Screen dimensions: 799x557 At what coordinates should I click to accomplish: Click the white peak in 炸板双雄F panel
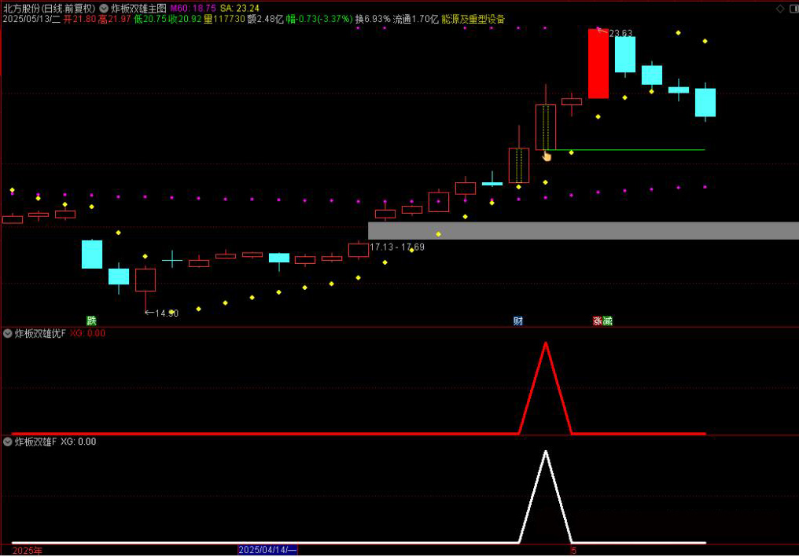[545, 453]
